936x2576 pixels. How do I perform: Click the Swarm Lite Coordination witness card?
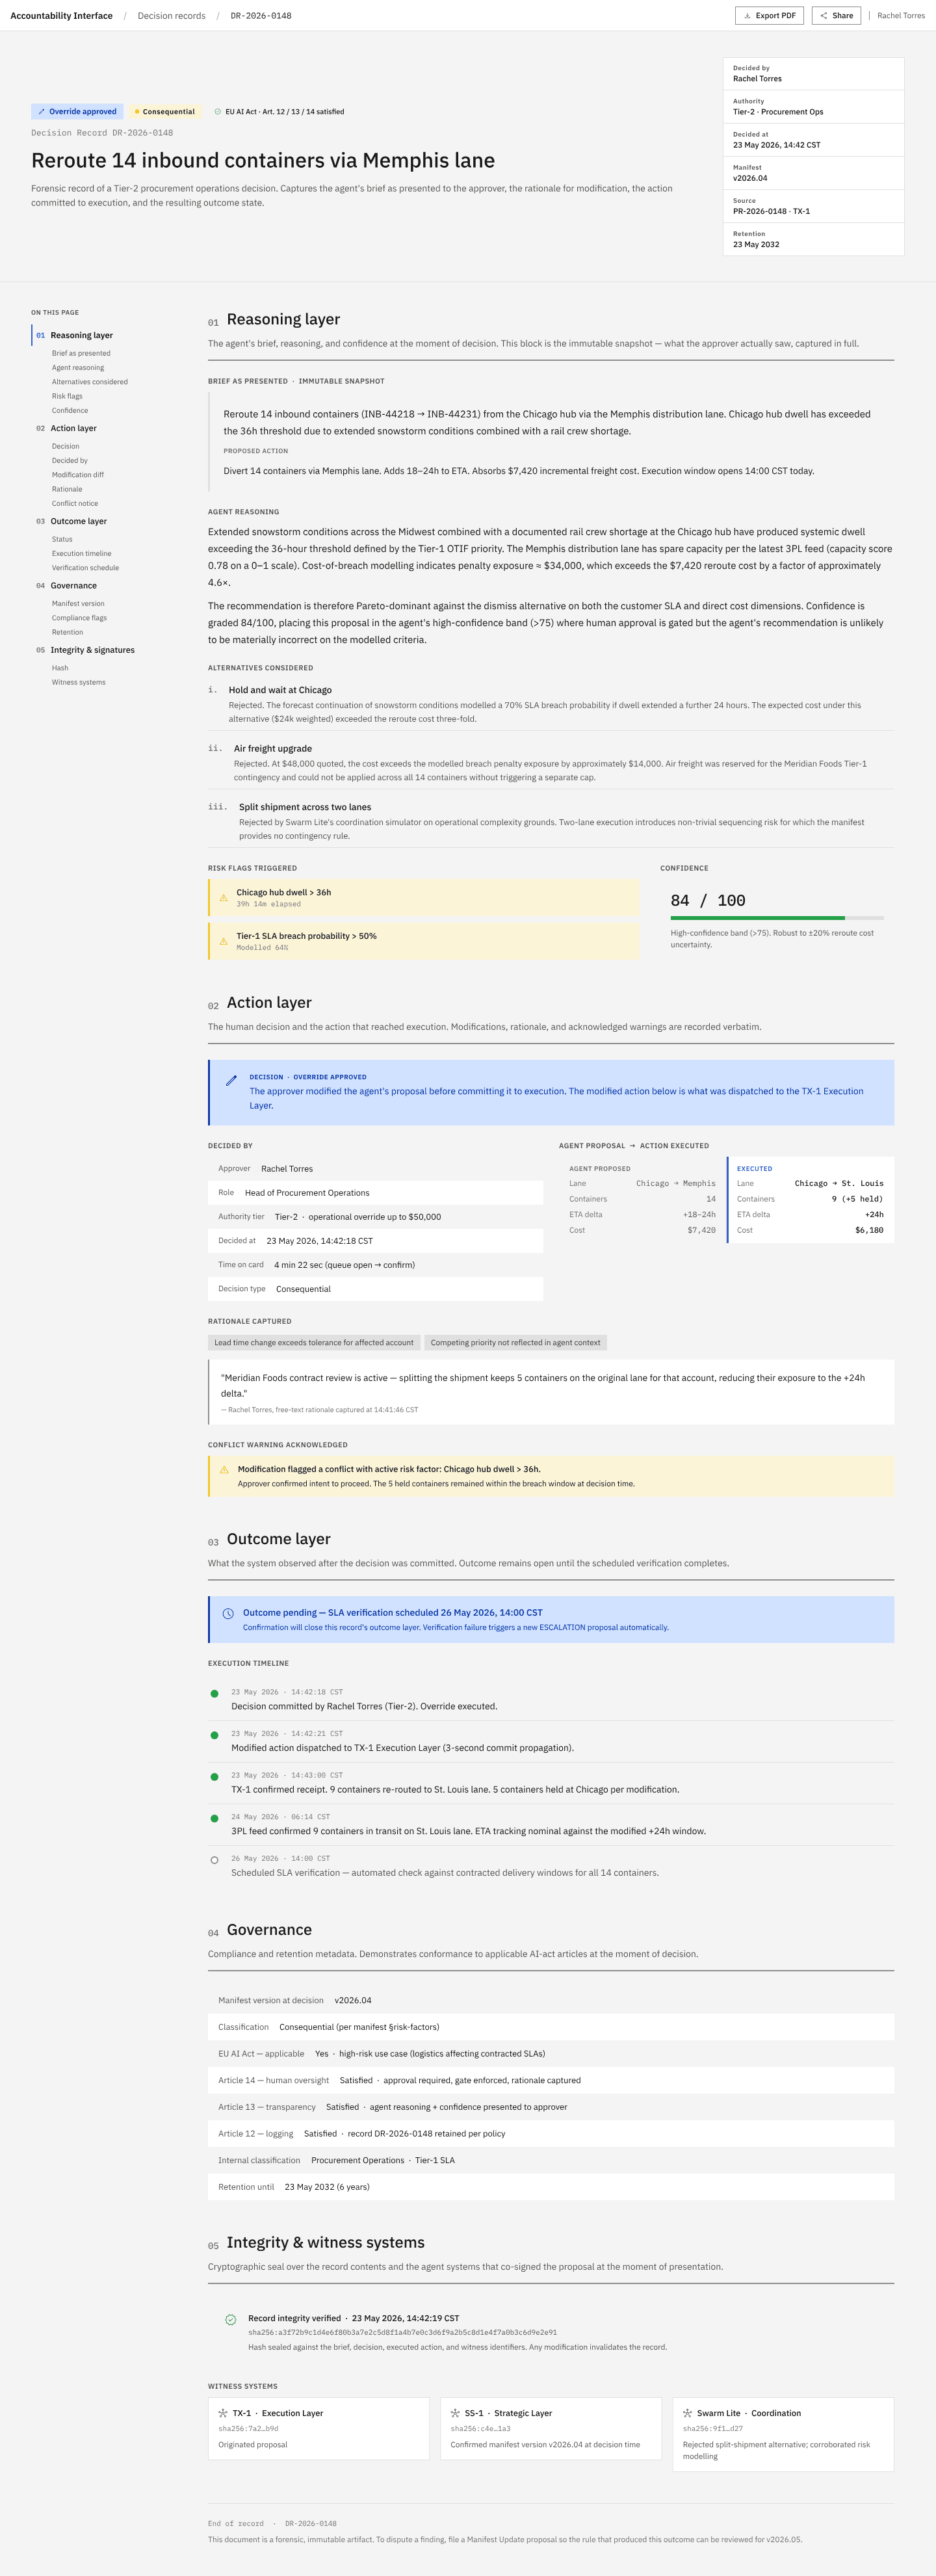783,2434
